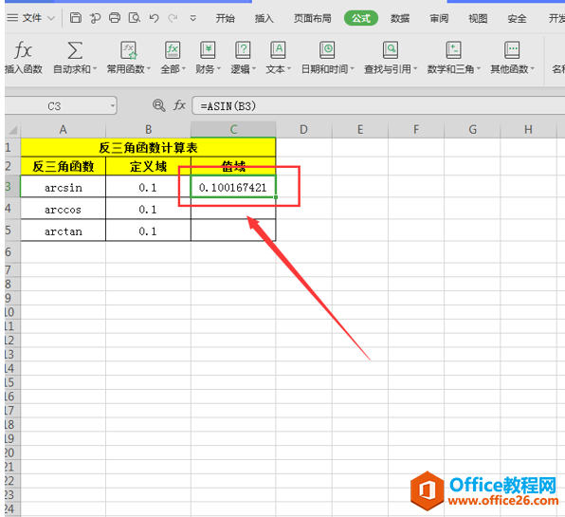
Task: Click the Save icon
Action: tap(75, 18)
